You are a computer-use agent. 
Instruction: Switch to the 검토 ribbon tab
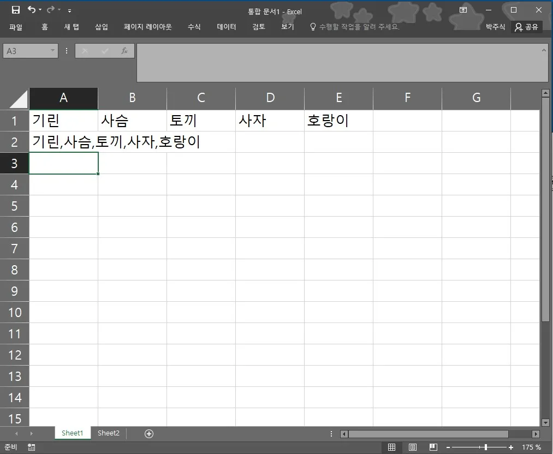point(259,27)
